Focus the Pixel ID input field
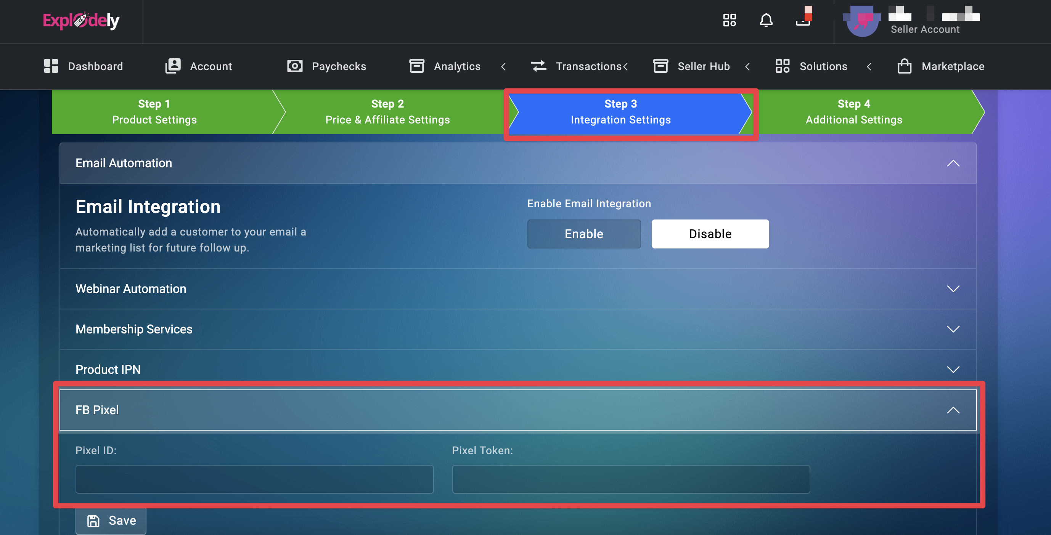 254,479
